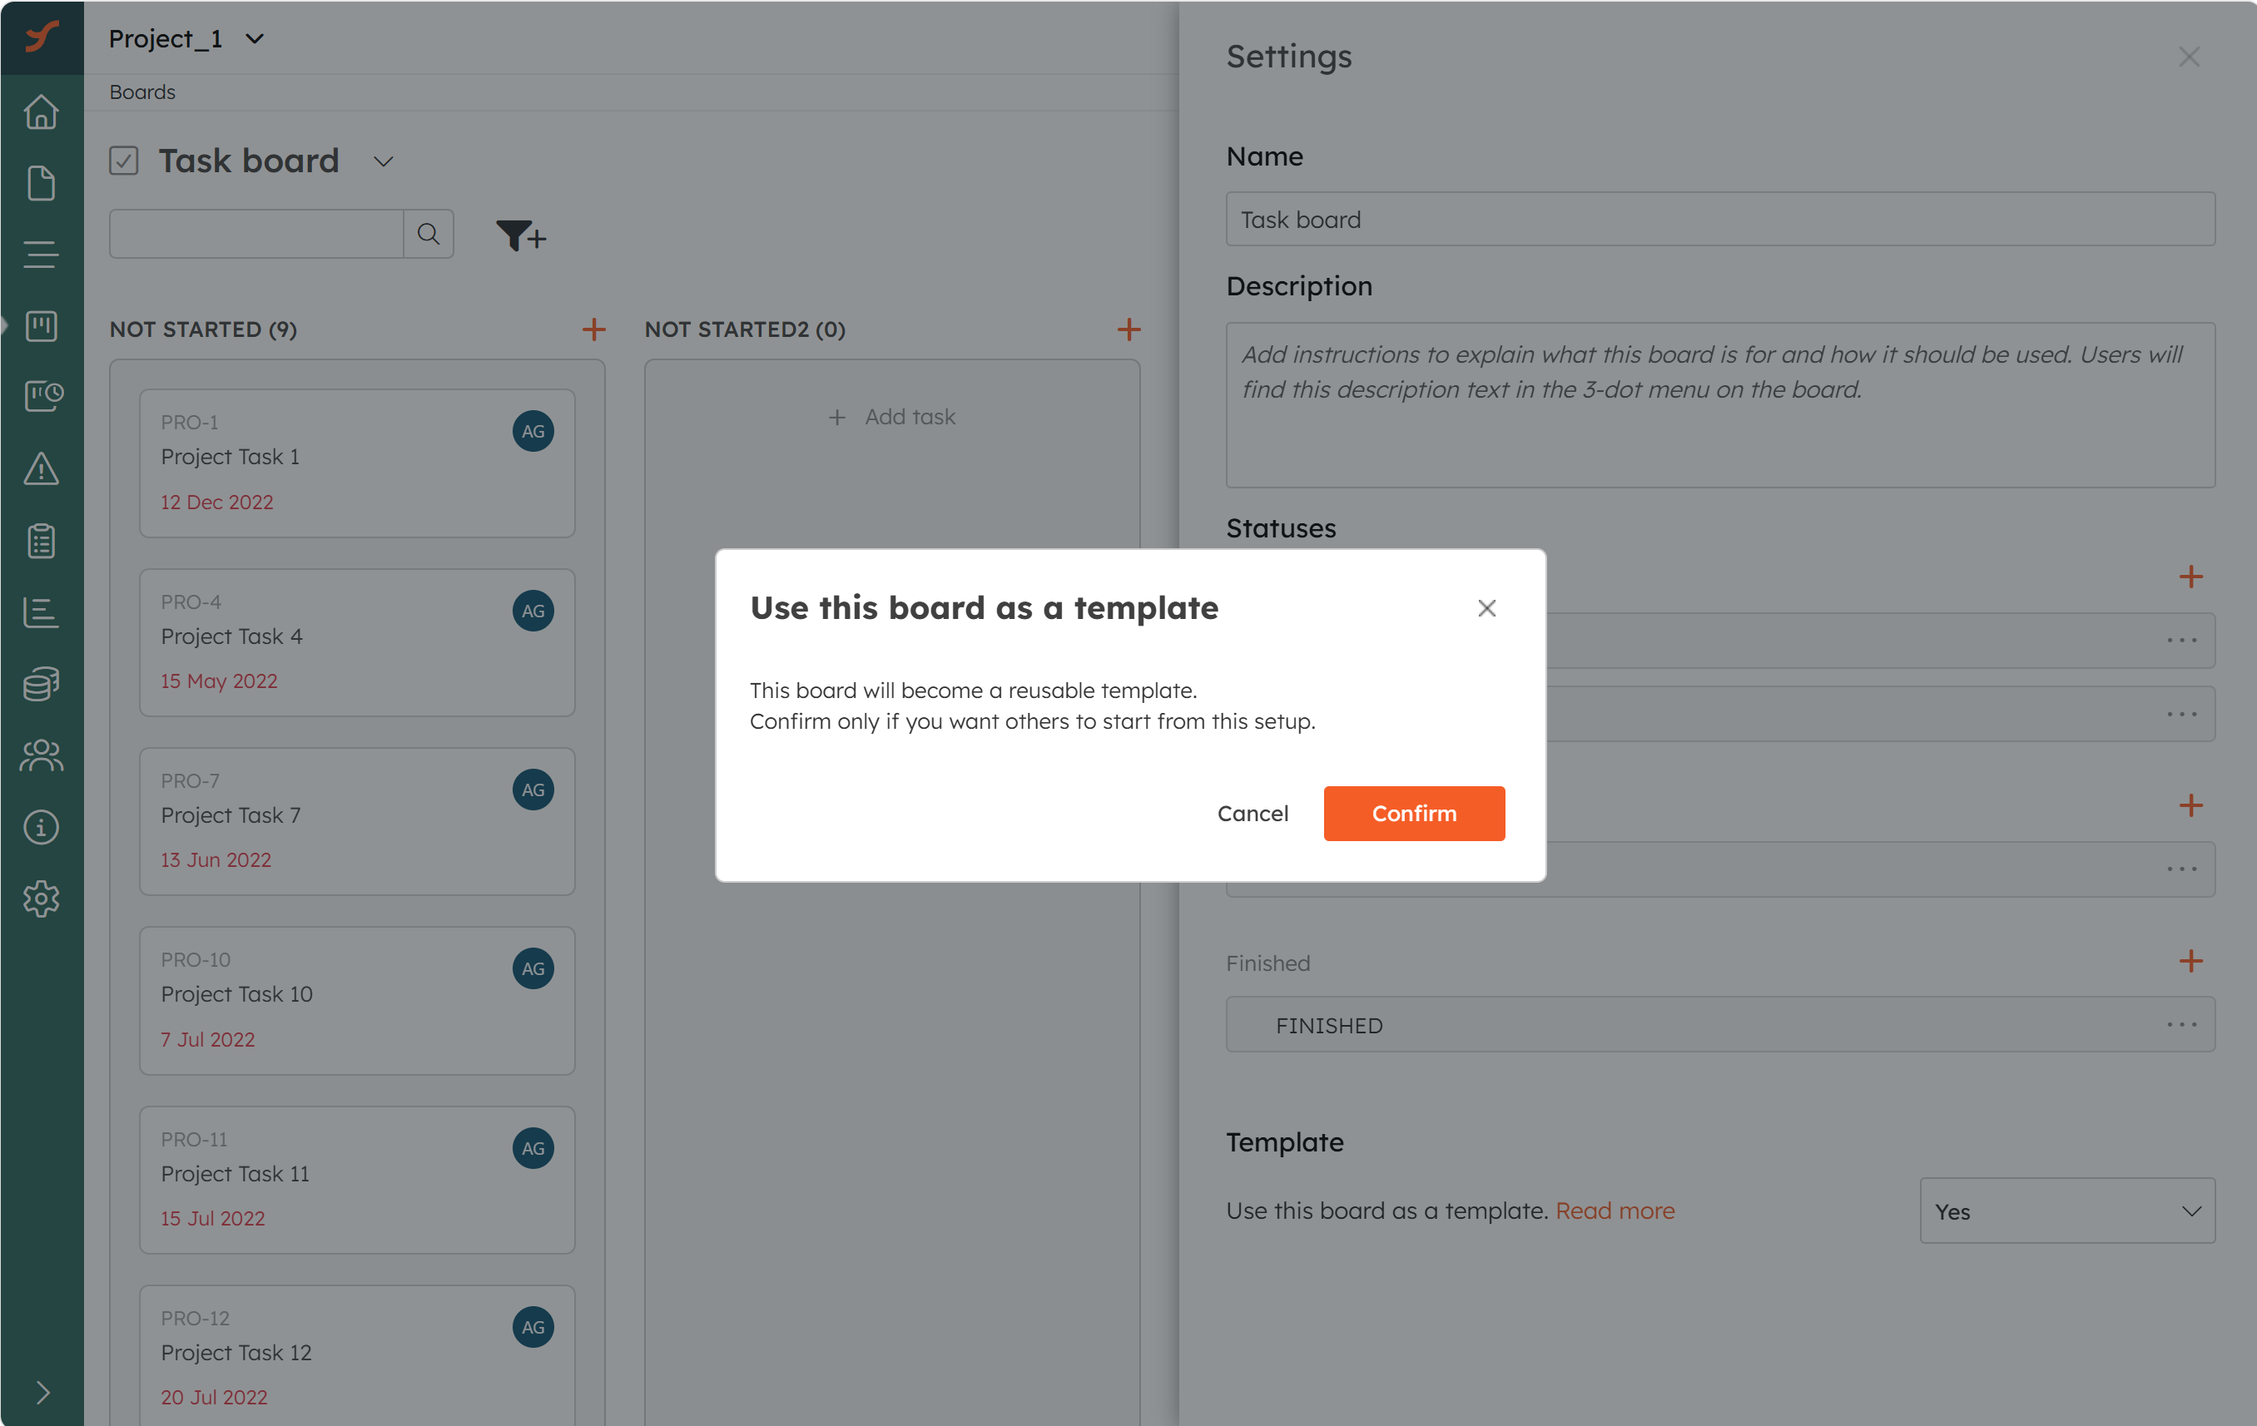This screenshot has width=2257, height=1426.
Task: Close the template dialog with X
Action: coord(1486,608)
